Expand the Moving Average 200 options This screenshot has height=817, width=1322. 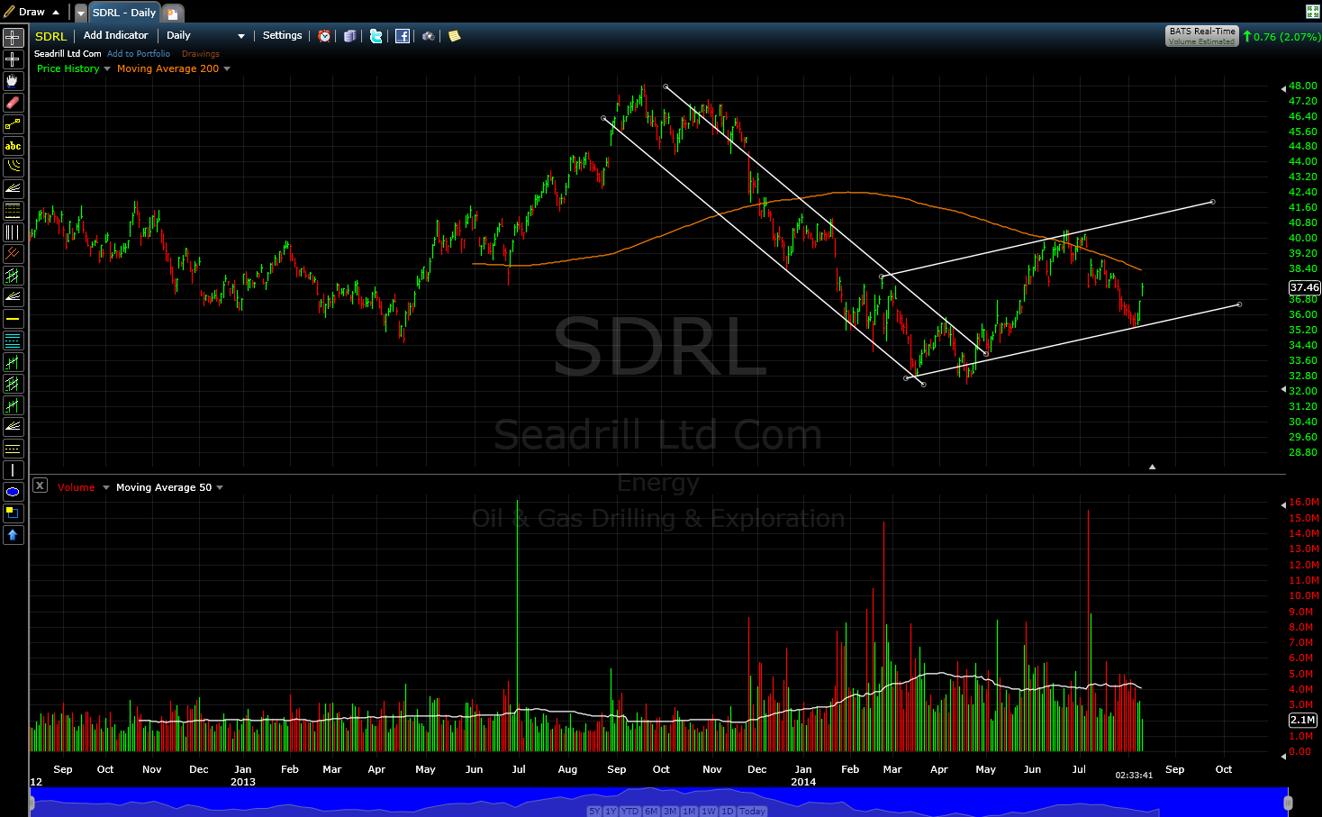point(229,68)
